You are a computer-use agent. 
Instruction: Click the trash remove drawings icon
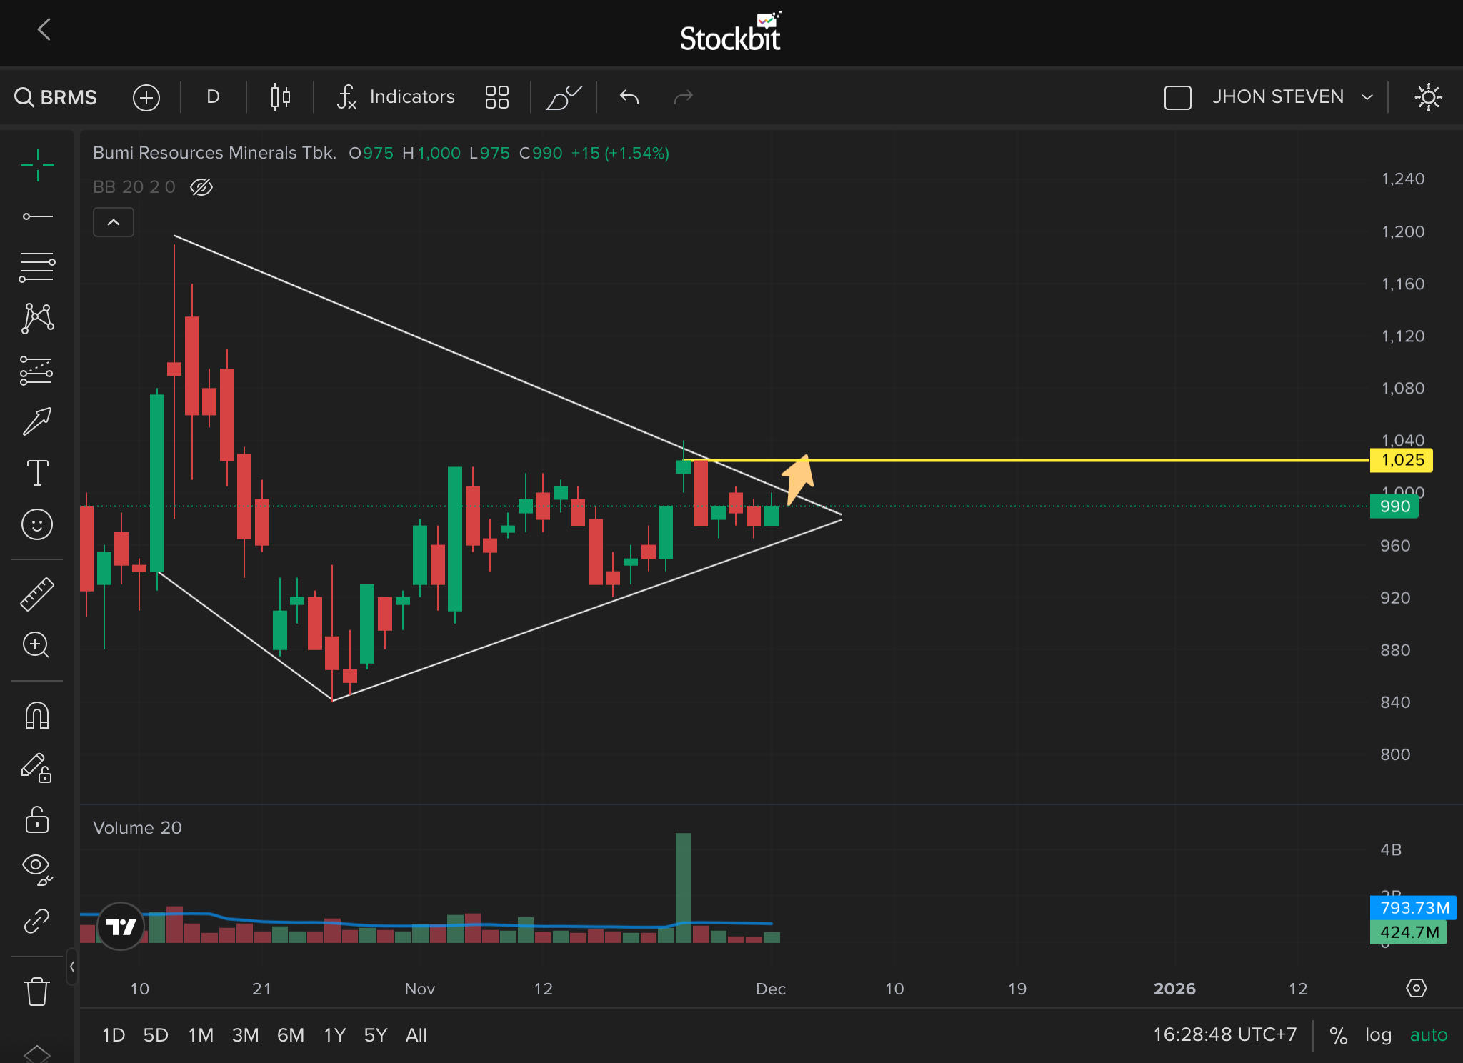pos(36,992)
